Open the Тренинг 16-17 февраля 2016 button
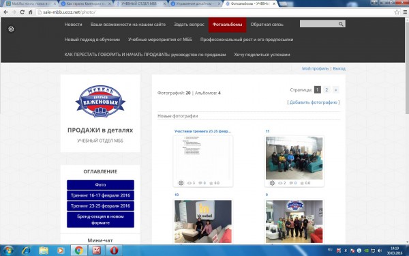Viewport: 409px width, 256px height. (x=100, y=195)
